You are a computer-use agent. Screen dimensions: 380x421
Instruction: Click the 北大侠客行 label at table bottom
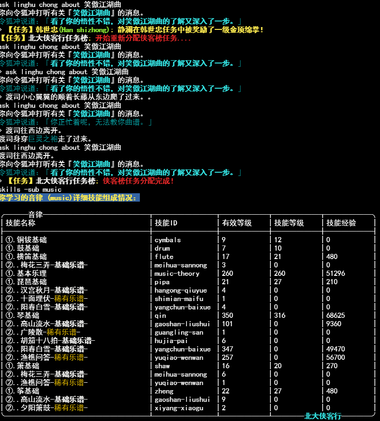point(323,416)
